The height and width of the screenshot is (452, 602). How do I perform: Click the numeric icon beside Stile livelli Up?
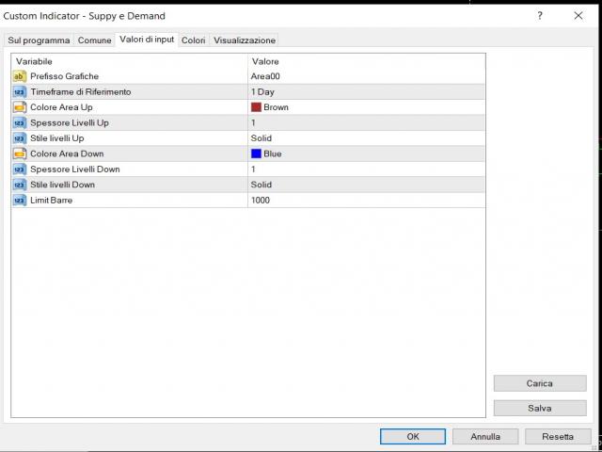coord(20,138)
